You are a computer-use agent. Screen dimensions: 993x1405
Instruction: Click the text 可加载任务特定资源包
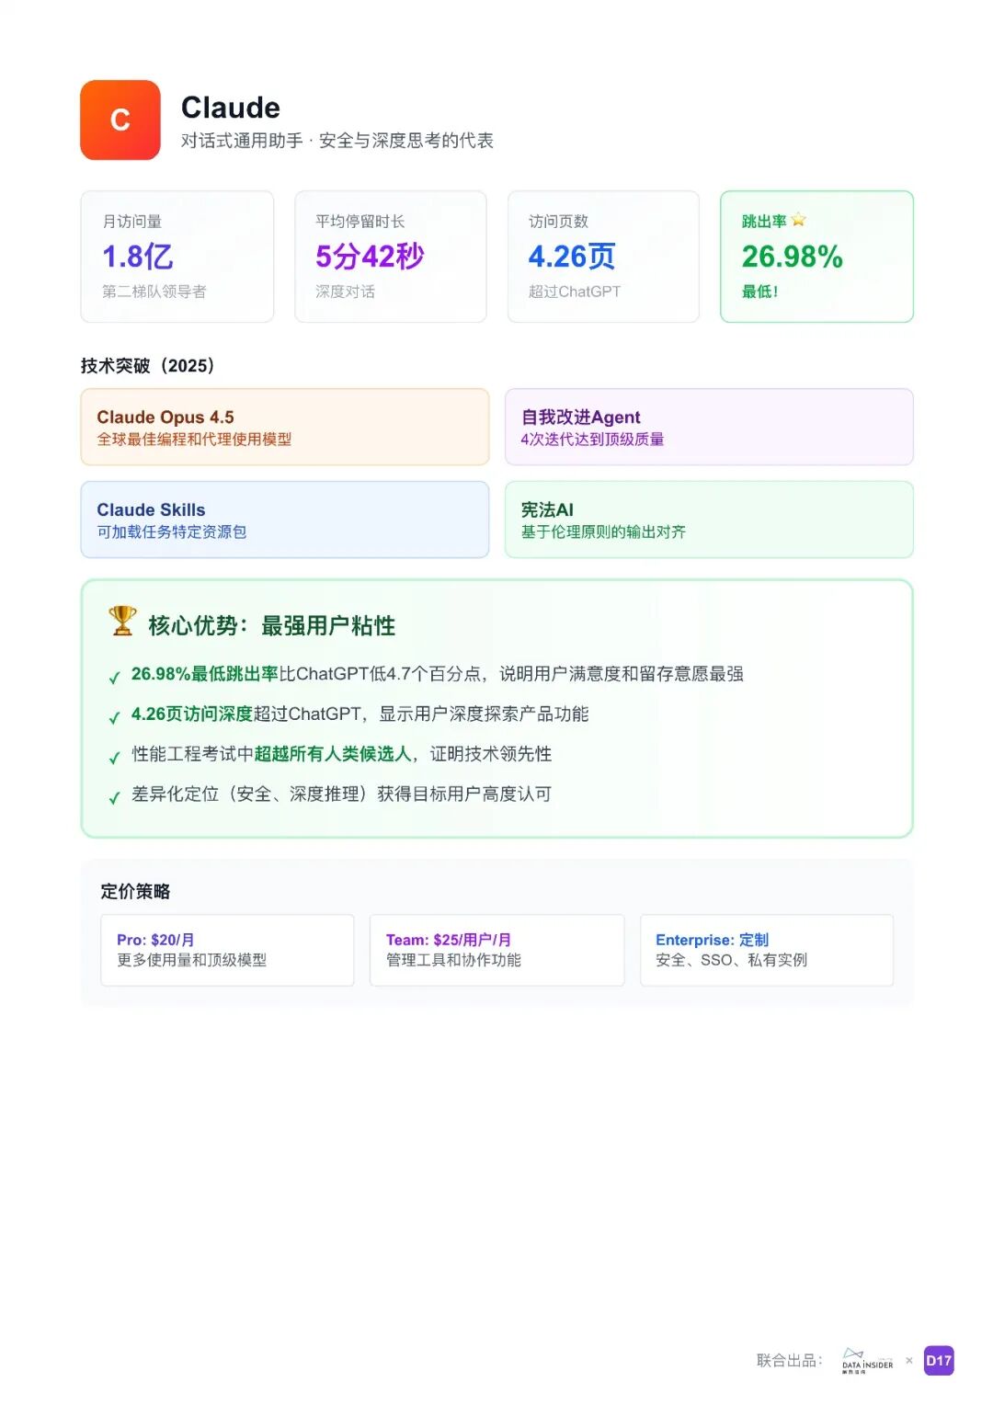(172, 532)
